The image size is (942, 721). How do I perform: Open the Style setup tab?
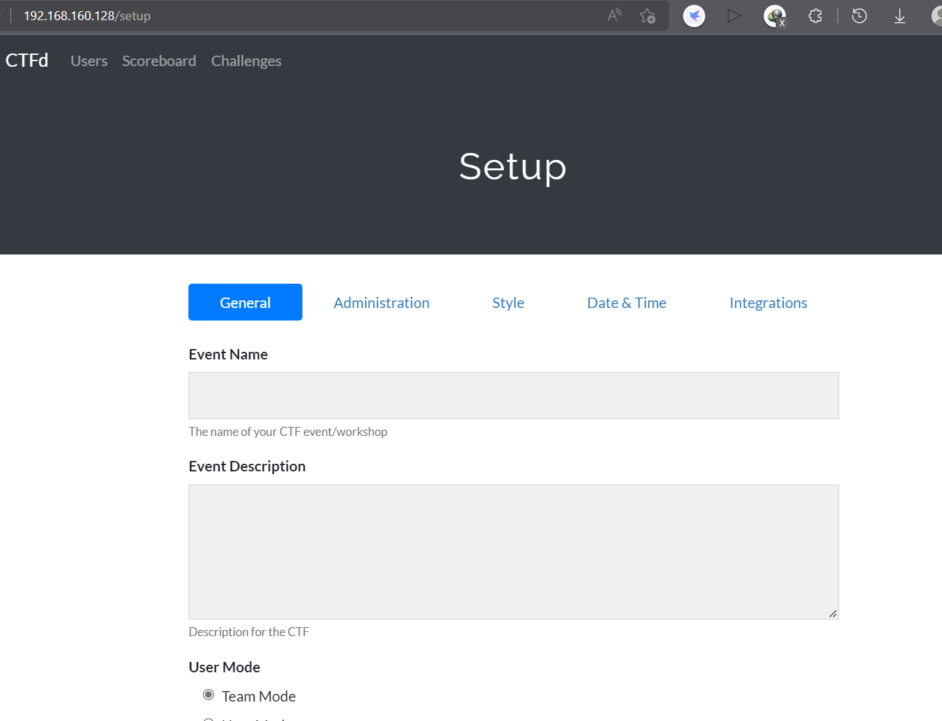(508, 302)
